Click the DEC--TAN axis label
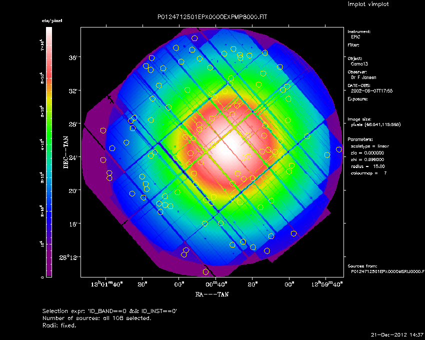The image size is (425, 340). 66,152
